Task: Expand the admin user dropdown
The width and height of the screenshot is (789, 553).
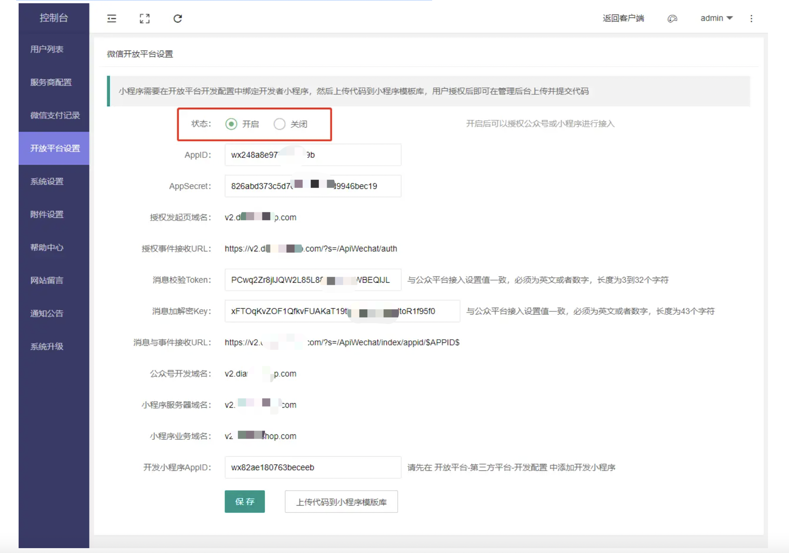Action: (717, 18)
